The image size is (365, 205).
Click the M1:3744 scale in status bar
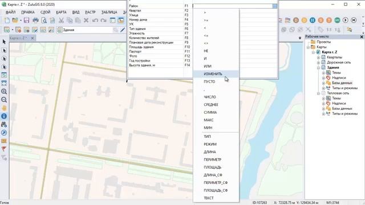click(332, 203)
